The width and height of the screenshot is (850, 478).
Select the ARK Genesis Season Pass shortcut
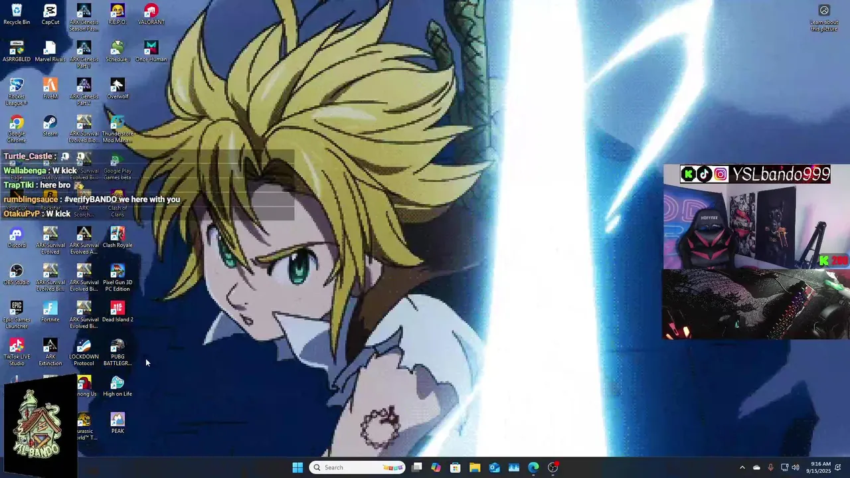(84, 18)
